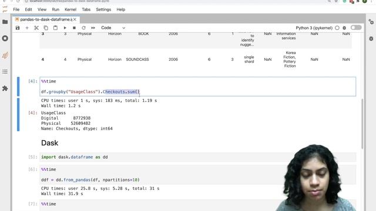This screenshot has width=376, height=211.
Task: Close the pandas-to-dask-dataframe notebook tab
Action: 75,19
